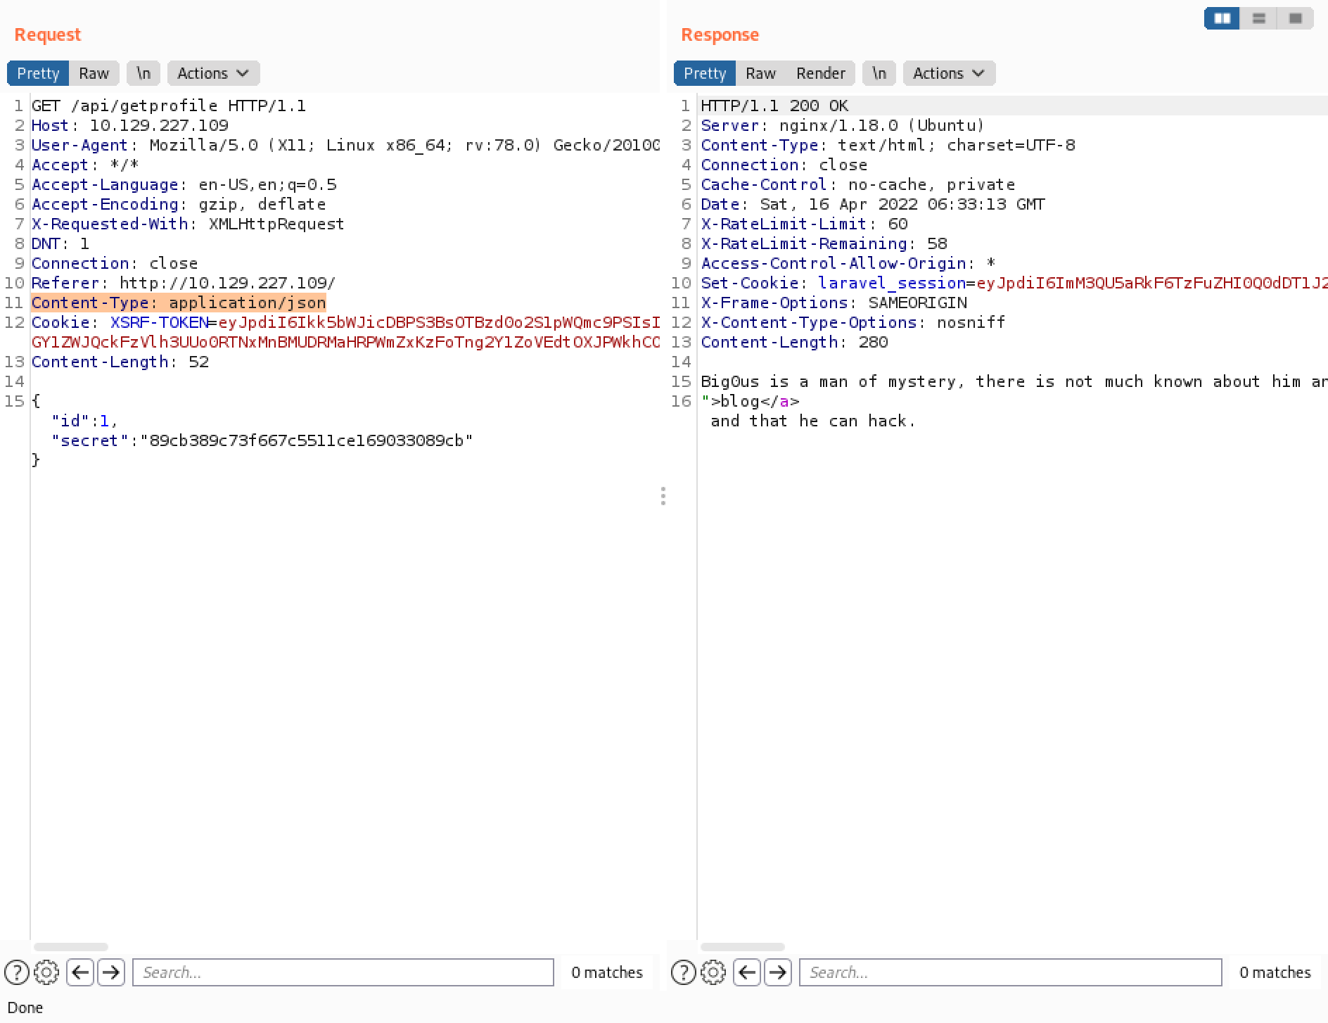The width and height of the screenshot is (1328, 1023).
Task: Click the Referer header line
Action: pos(184,283)
